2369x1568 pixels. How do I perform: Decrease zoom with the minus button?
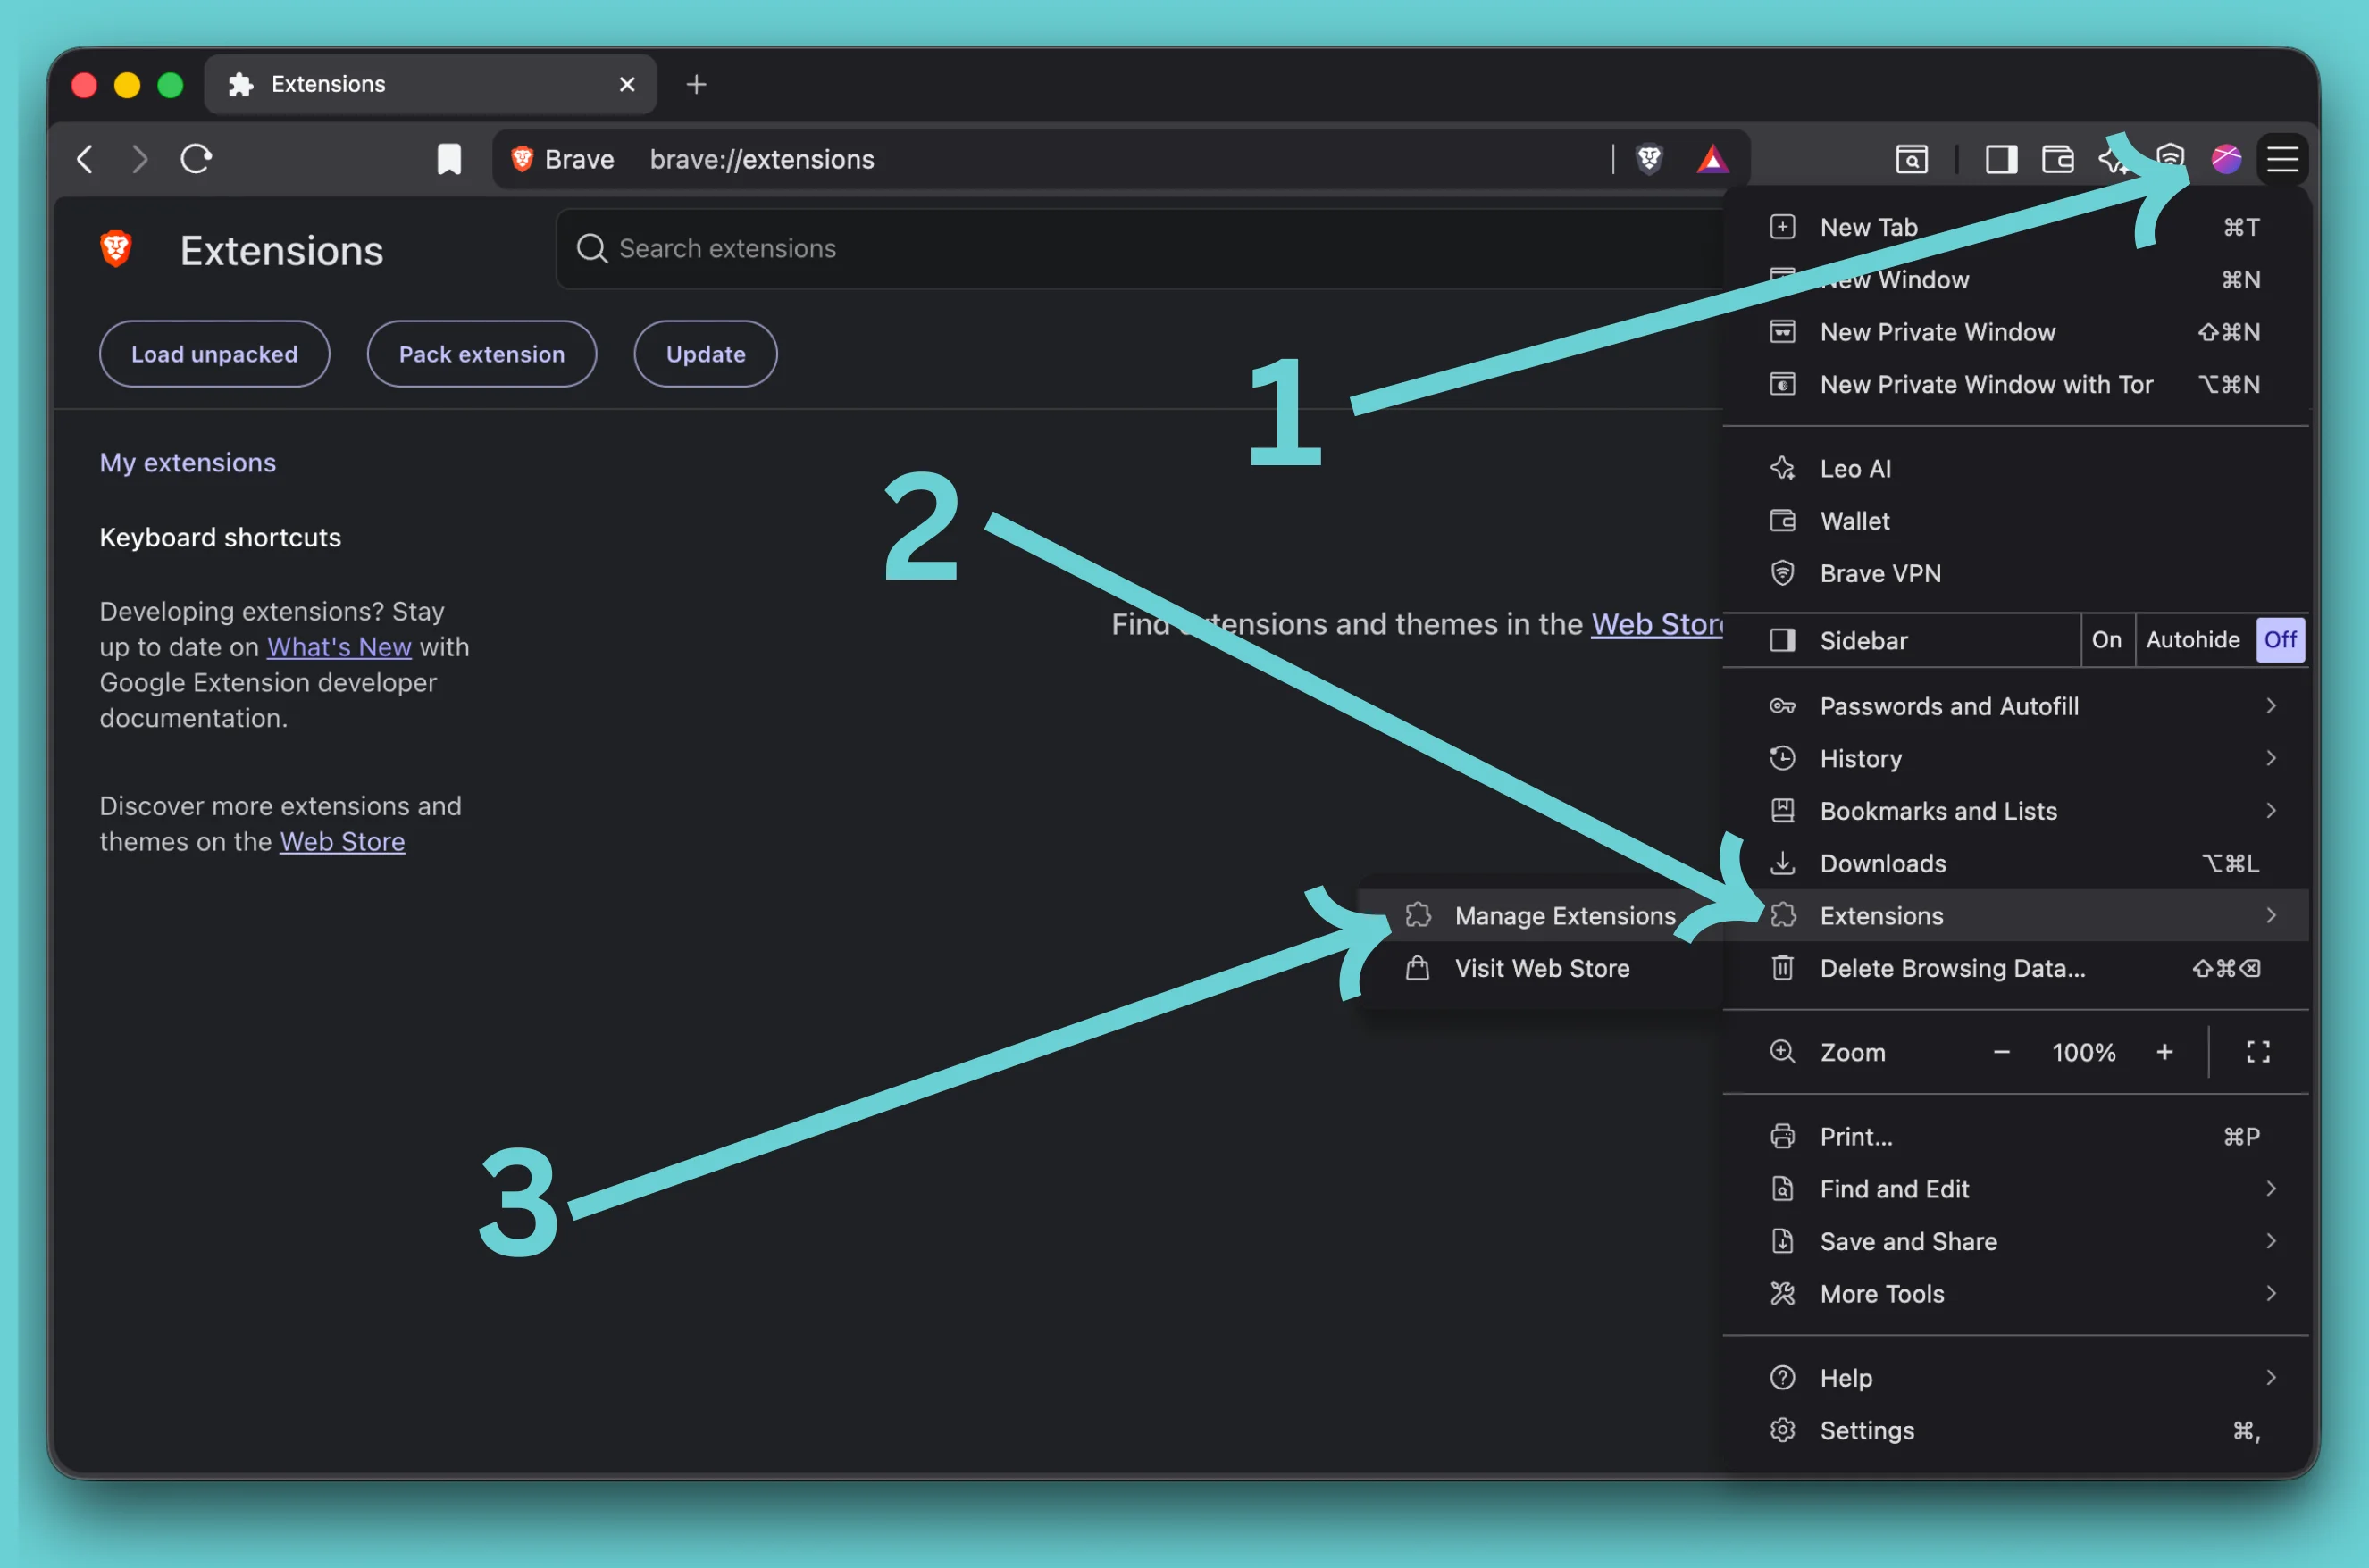[2001, 1052]
